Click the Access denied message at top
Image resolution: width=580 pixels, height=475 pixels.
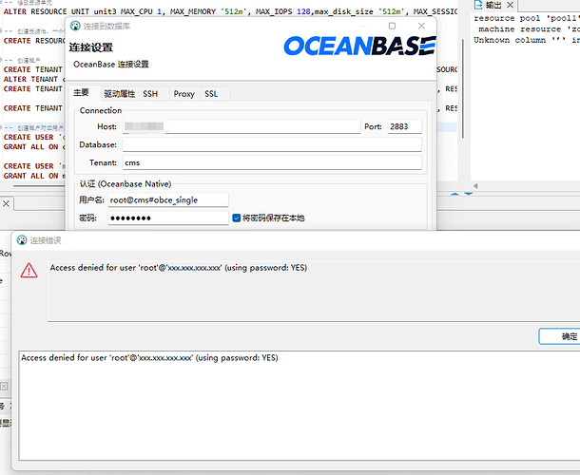(x=179, y=268)
